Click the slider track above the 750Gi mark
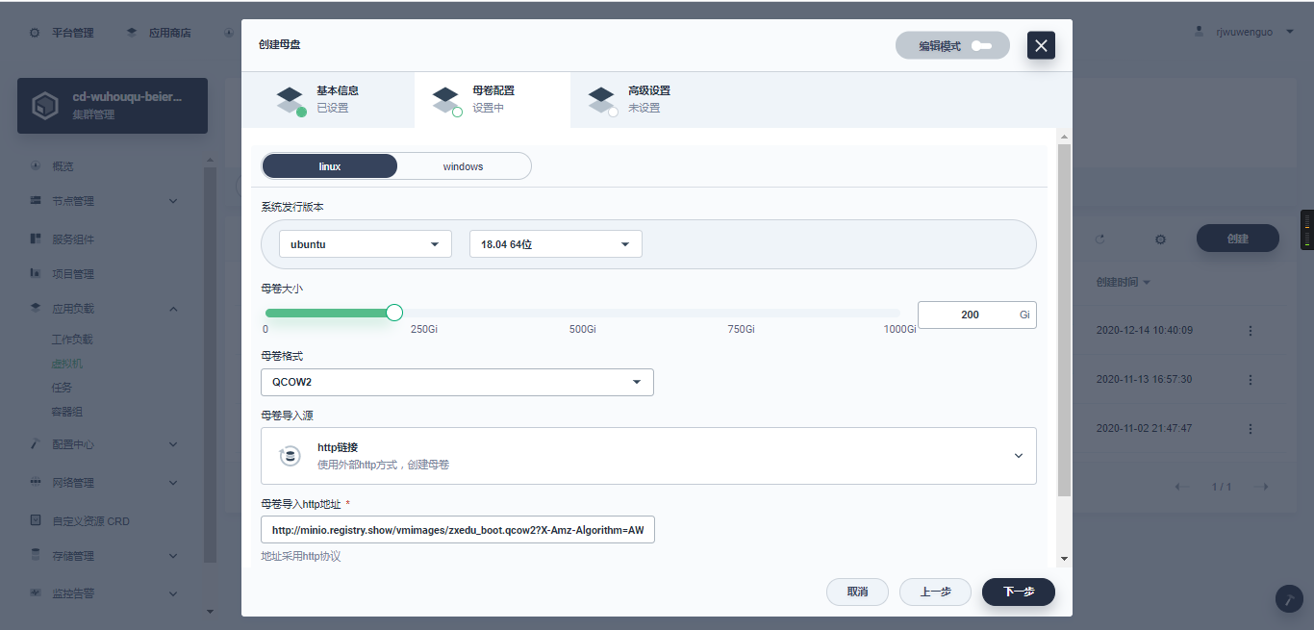The height and width of the screenshot is (630, 1314). click(741, 313)
